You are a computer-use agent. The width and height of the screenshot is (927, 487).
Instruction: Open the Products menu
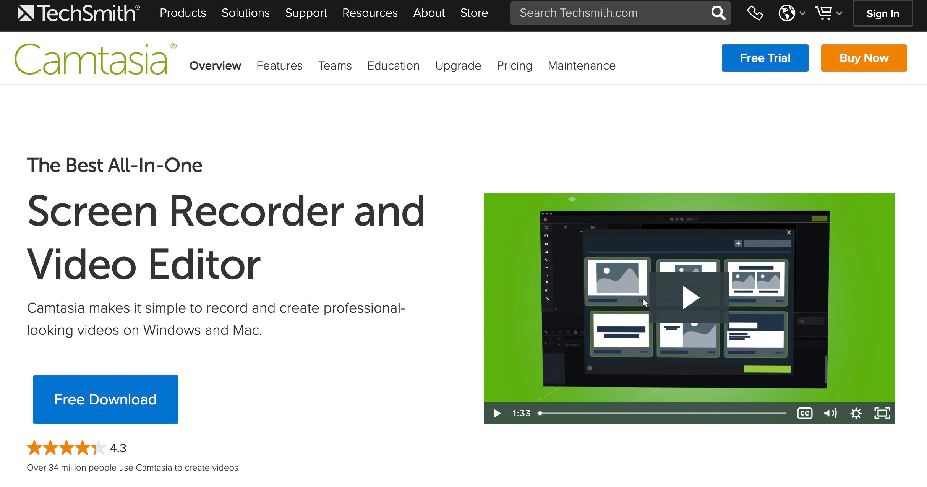183,13
